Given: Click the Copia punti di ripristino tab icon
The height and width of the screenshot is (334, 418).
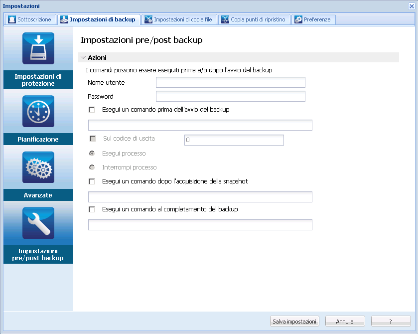Looking at the screenshot, I should 225,19.
